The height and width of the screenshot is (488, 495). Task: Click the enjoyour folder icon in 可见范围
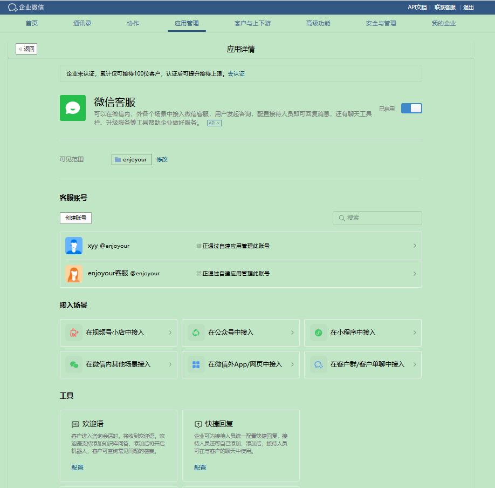[118, 159]
